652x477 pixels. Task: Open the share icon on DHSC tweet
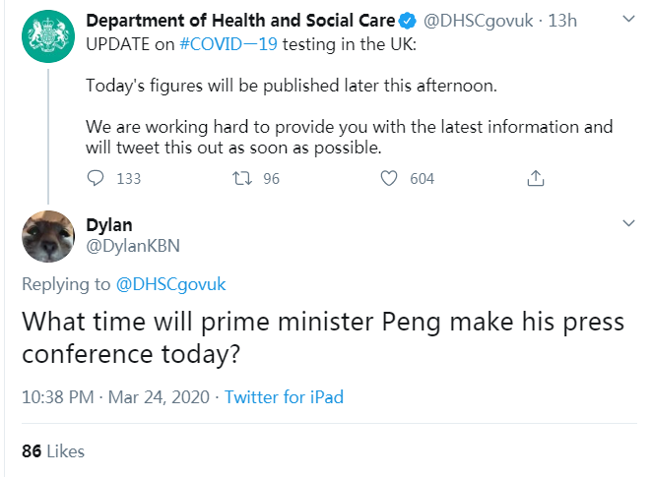coord(536,178)
